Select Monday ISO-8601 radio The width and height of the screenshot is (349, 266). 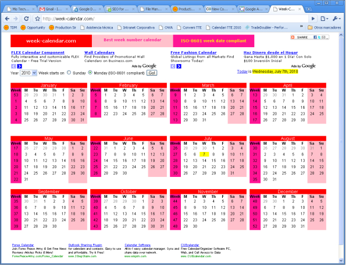click(x=90, y=73)
